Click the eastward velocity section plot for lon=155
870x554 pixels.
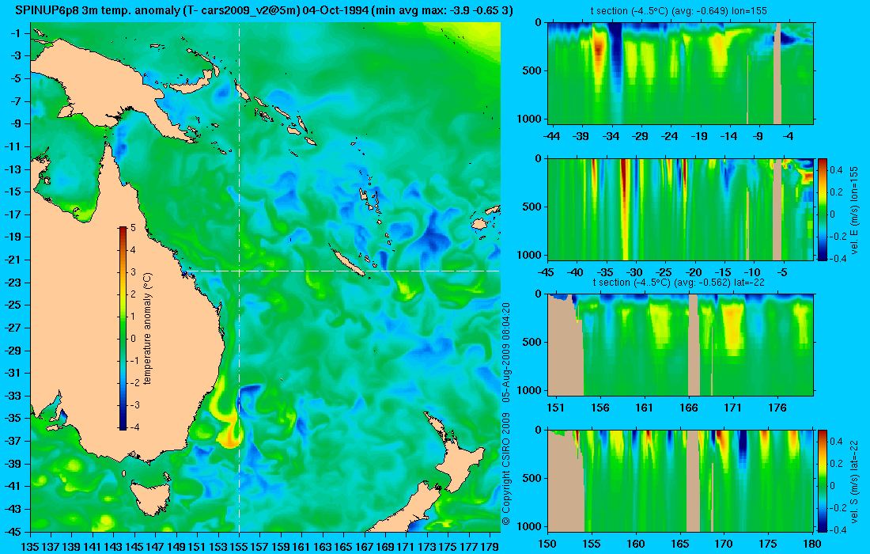tap(681, 209)
